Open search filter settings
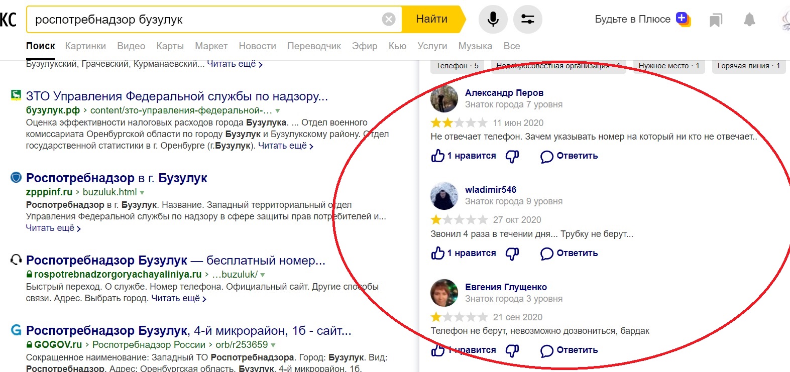Viewport: 790px width, 372px height. point(527,20)
